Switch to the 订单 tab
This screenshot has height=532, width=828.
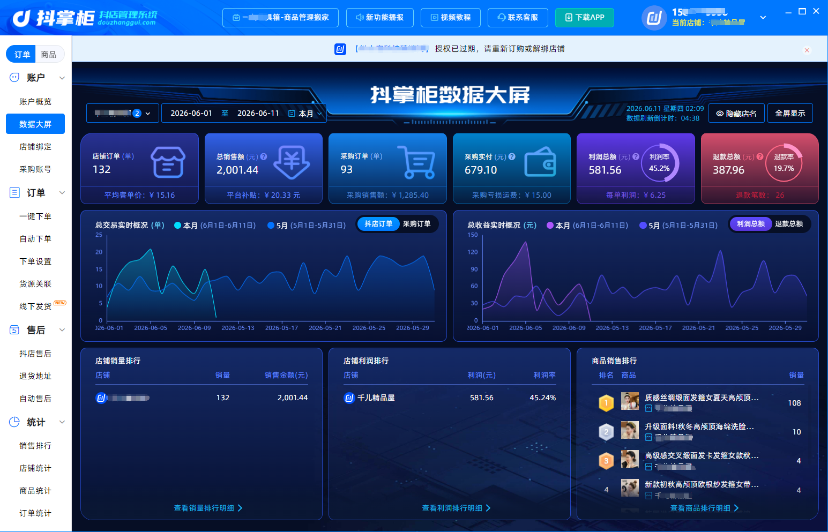21,54
